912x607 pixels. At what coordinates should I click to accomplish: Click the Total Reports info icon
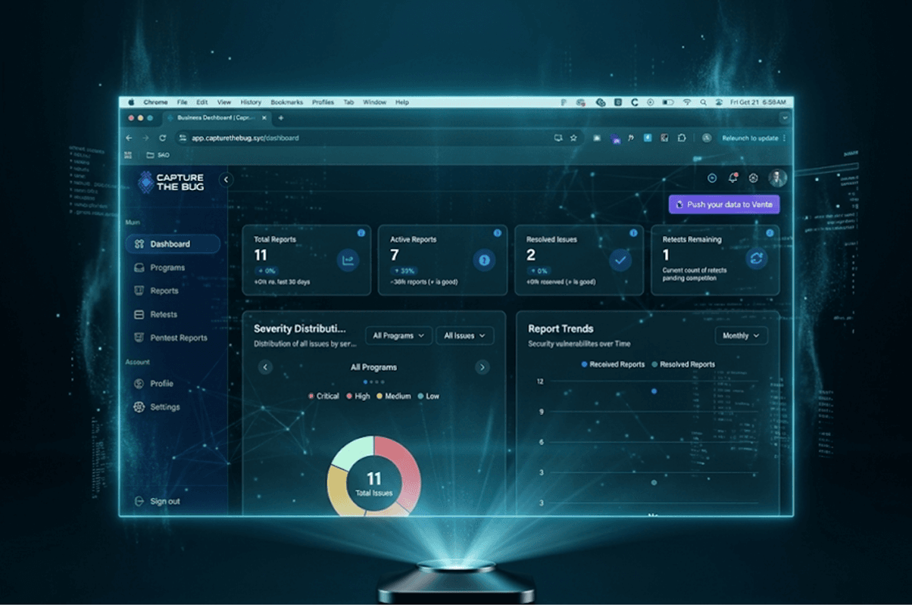361,233
